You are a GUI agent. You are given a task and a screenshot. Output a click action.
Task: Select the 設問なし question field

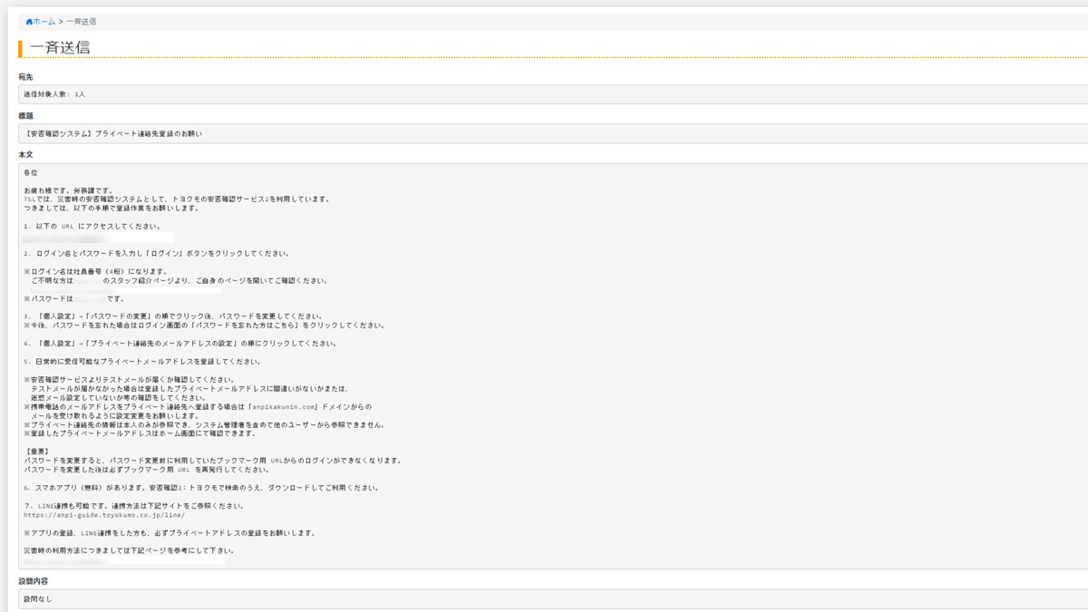tap(553, 598)
